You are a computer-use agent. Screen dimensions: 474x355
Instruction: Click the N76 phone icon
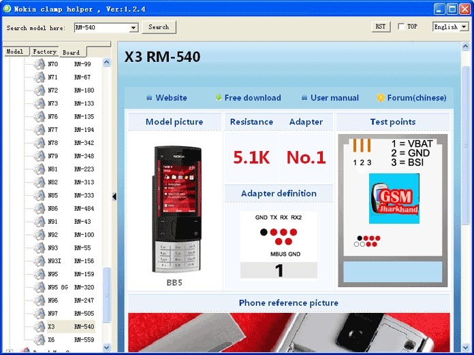[39, 116]
